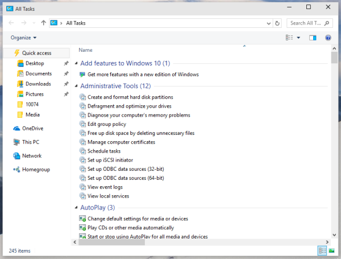Go back with the back arrow

pos(11,23)
